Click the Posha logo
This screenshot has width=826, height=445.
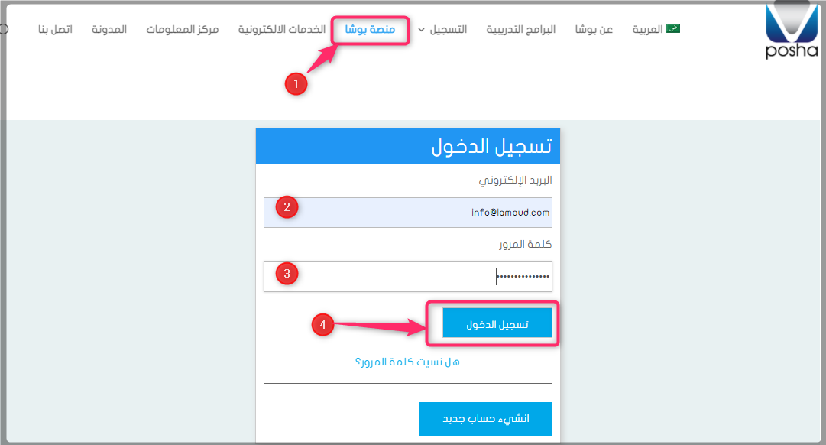click(792, 30)
